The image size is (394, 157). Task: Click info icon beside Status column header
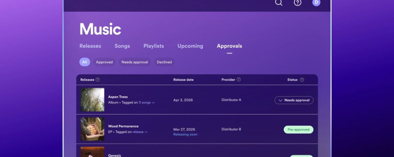click(302, 79)
